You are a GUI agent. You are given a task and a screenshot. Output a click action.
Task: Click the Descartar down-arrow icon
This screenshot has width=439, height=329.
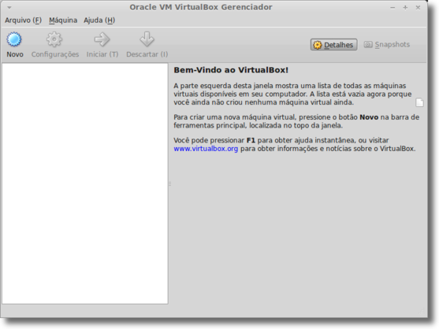tap(147, 39)
